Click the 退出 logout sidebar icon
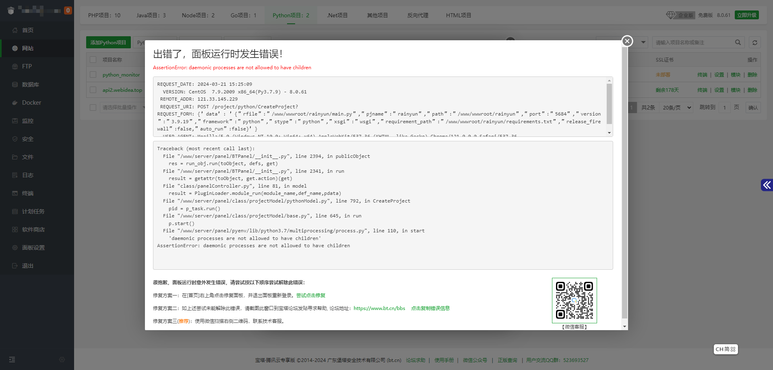The height and width of the screenshot is (370, 773). pyautogui.click(x=15, y=266)
